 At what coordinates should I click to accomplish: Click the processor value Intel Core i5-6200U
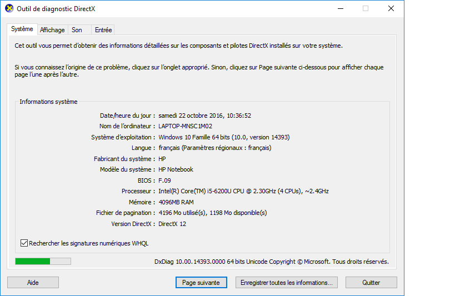coord(243,191)
